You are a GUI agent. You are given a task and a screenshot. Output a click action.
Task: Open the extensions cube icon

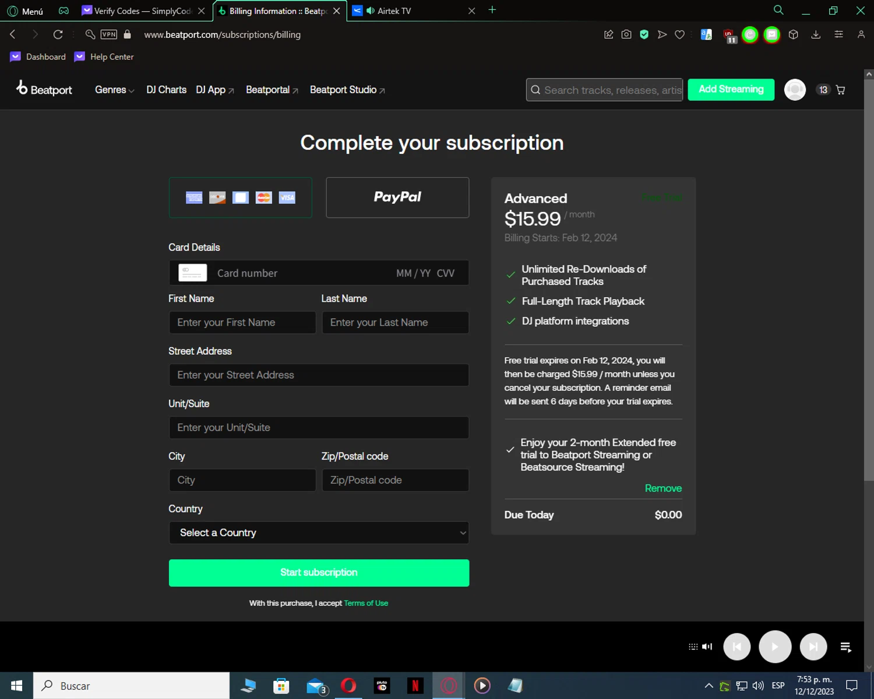[793, 34]
